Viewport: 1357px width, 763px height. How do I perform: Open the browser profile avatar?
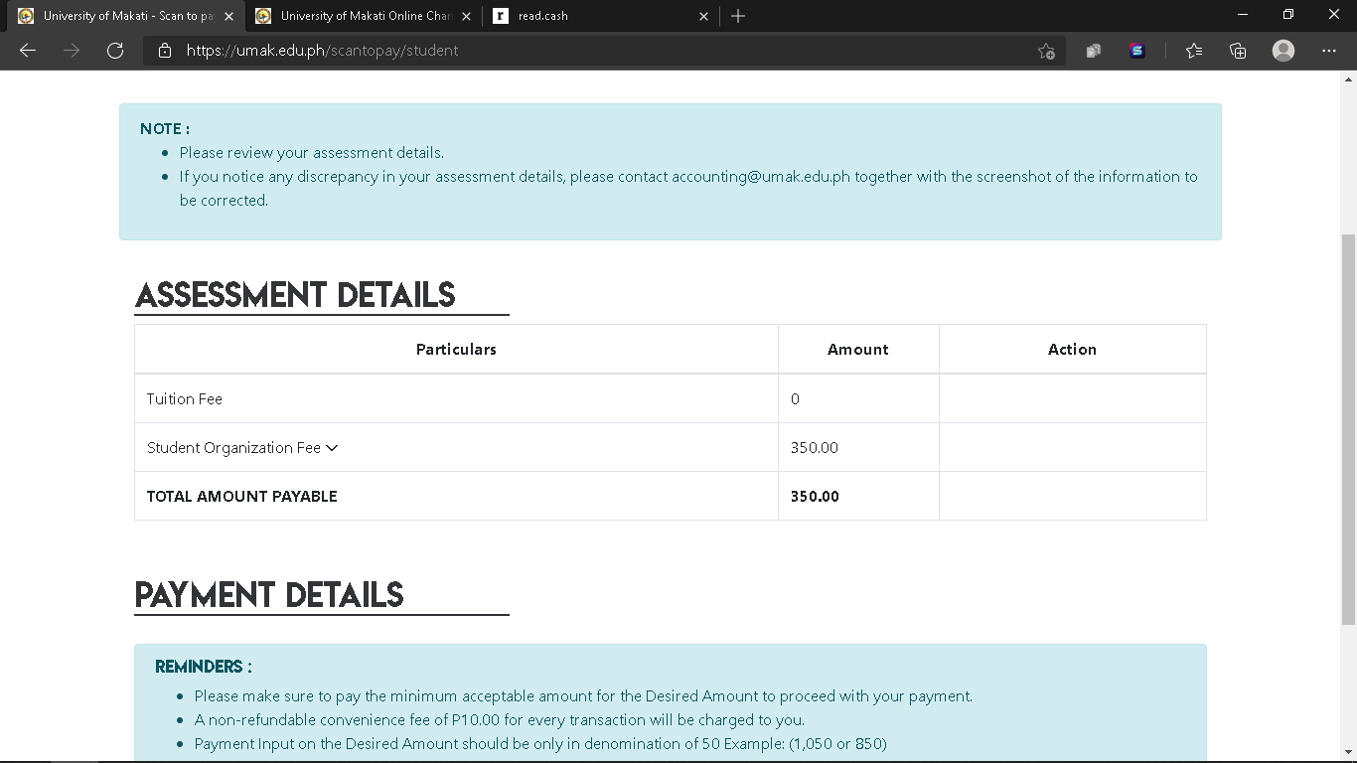click(x=1283, y=51)
